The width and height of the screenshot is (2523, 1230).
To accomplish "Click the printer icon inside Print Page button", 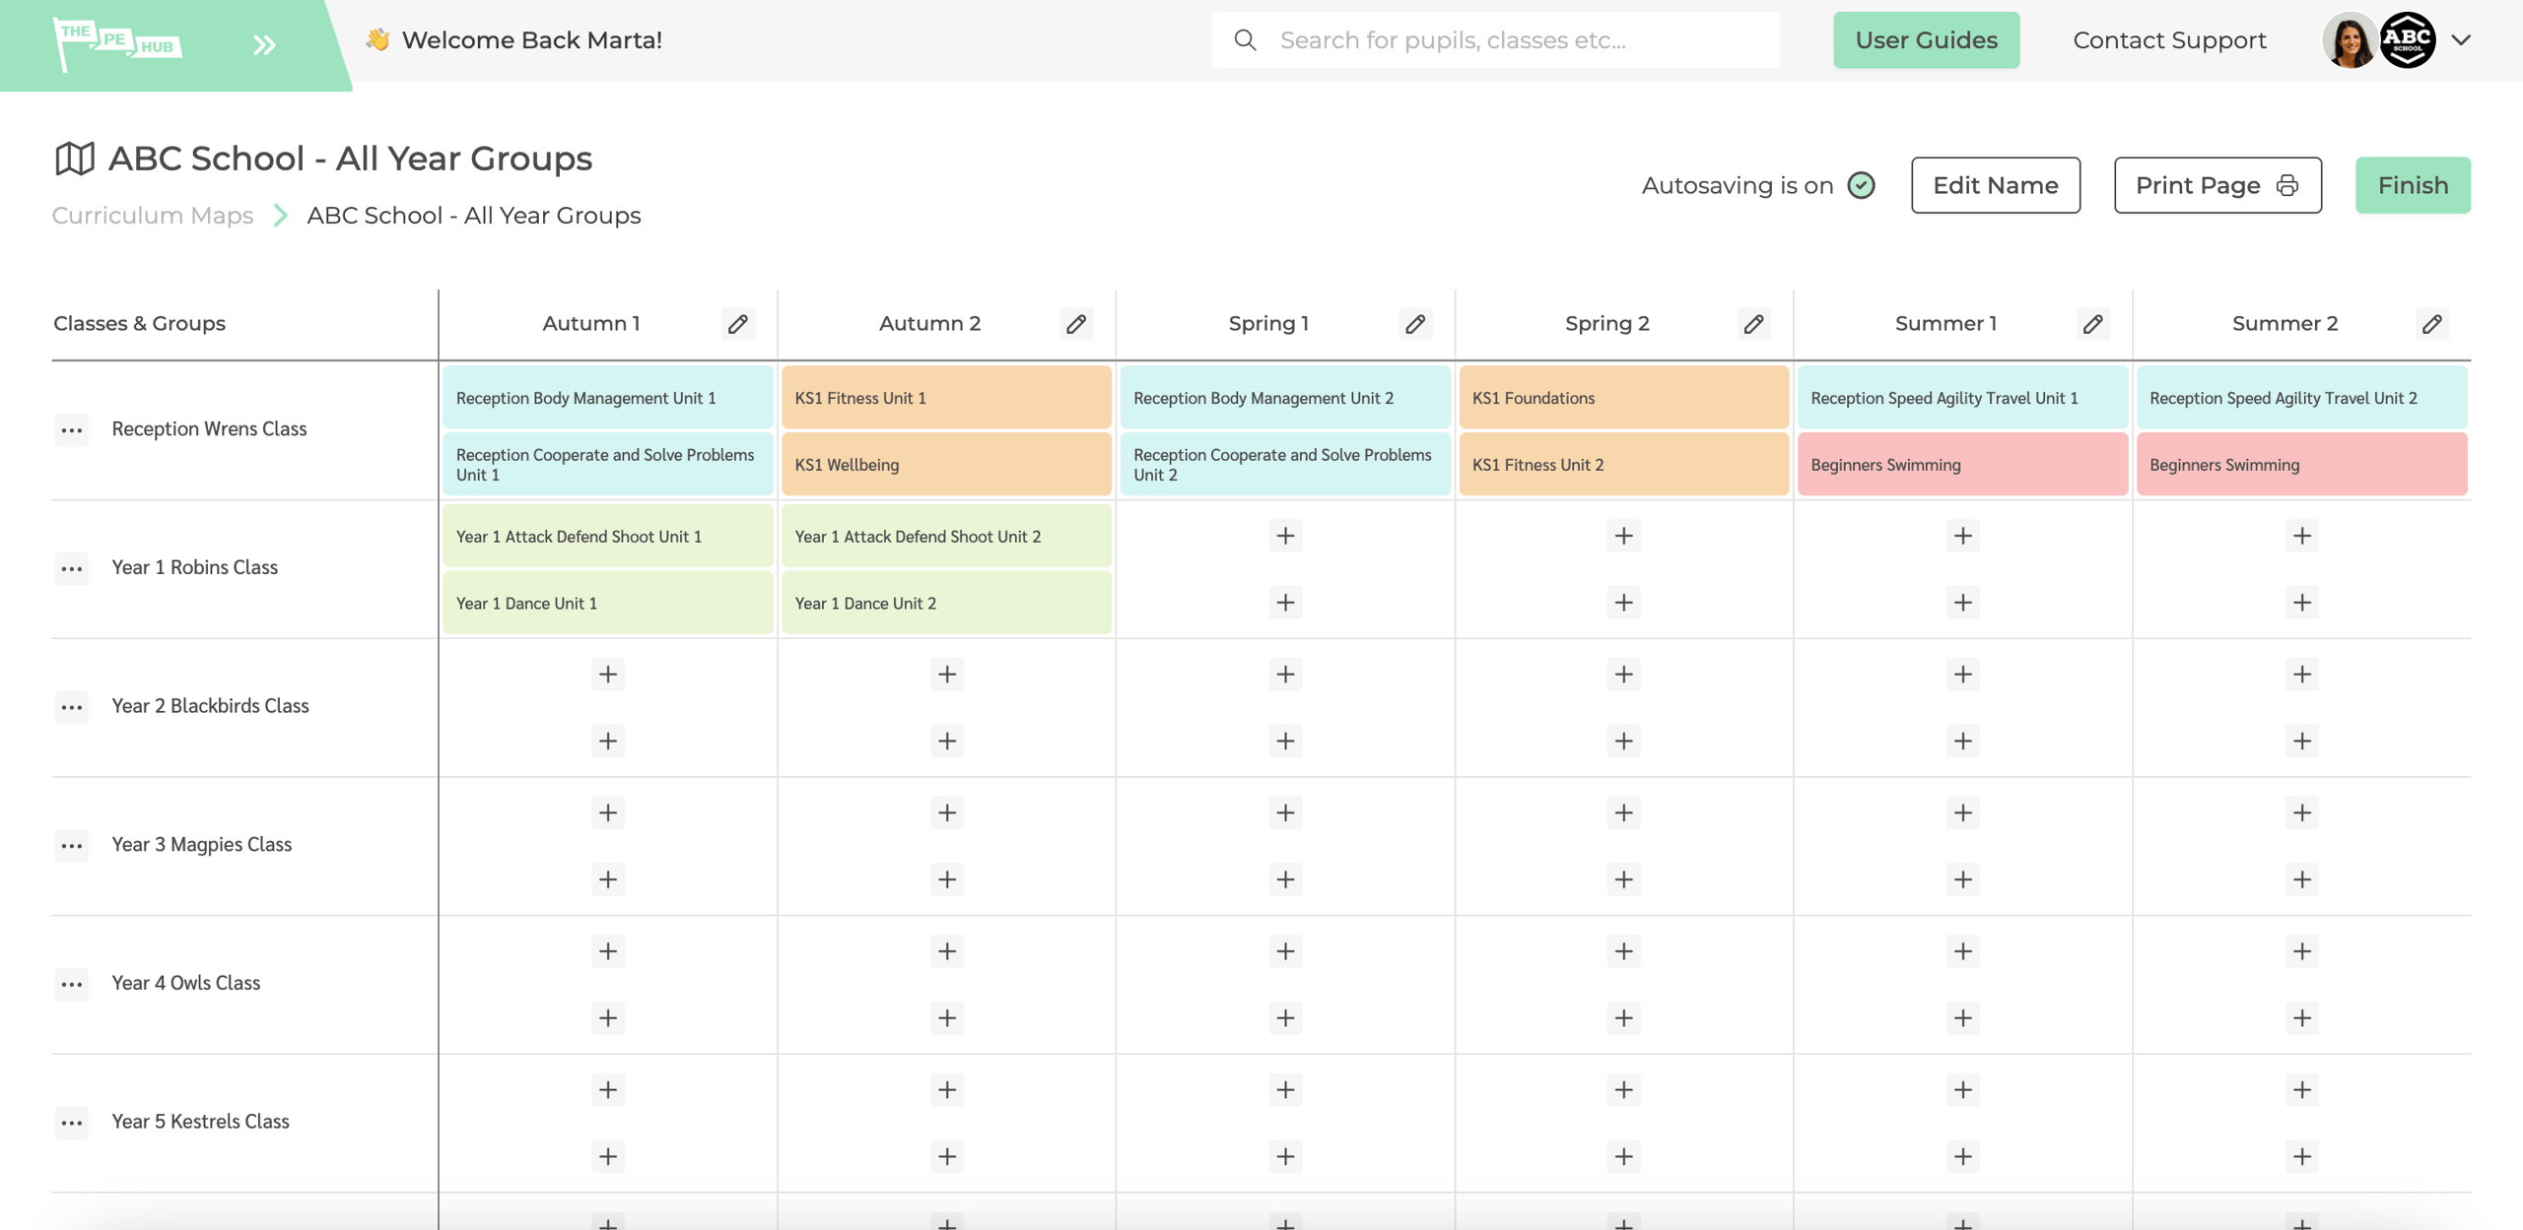I will click(2287, 184).
